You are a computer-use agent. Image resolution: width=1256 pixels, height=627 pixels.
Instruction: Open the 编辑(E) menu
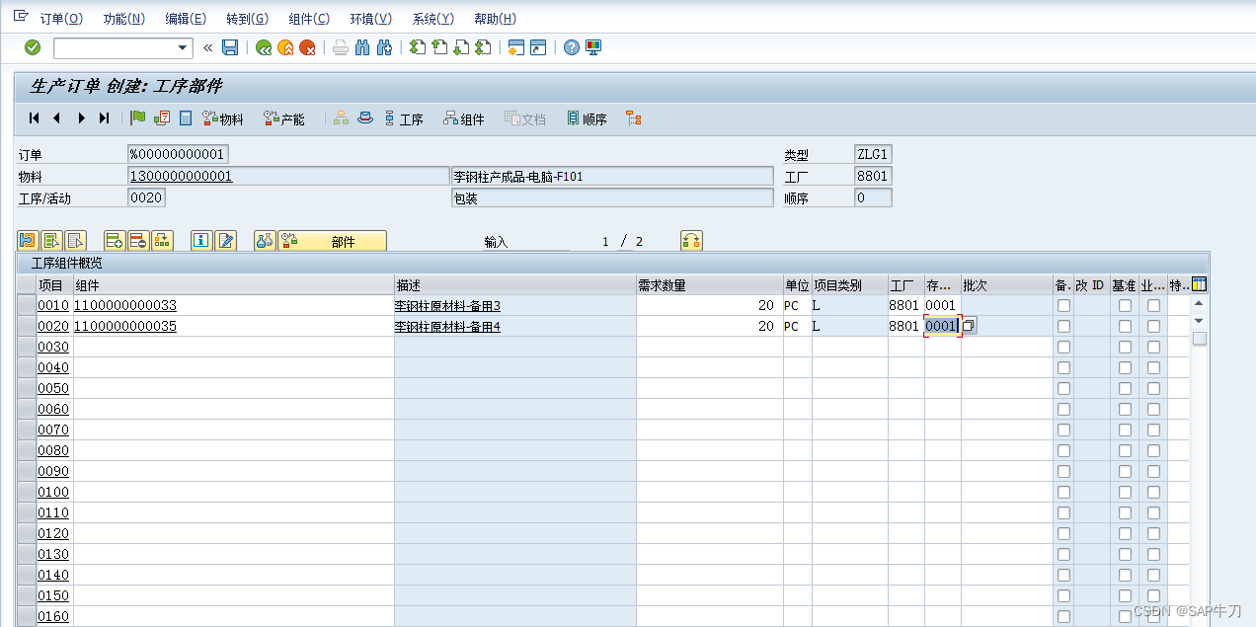[186, 19]
